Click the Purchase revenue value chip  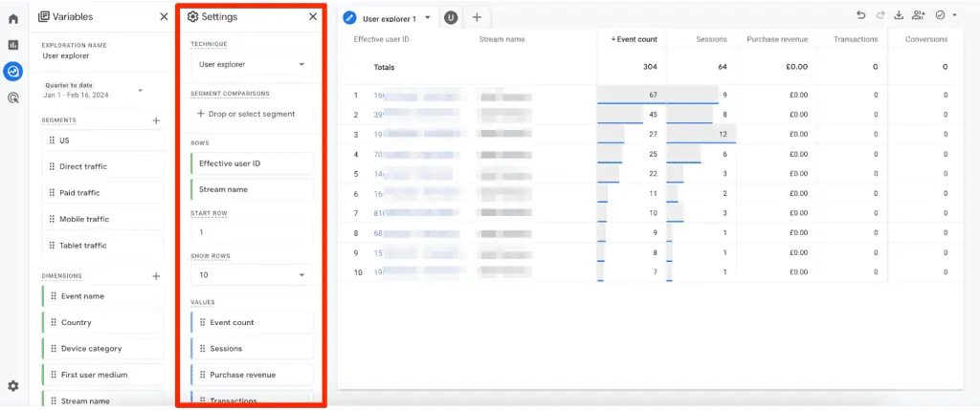click(252, 375)
